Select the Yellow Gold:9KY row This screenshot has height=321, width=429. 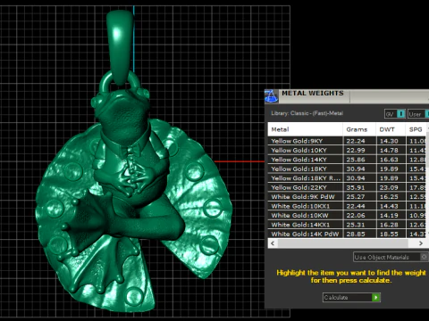pyautogui.click(x=347, y=141)
